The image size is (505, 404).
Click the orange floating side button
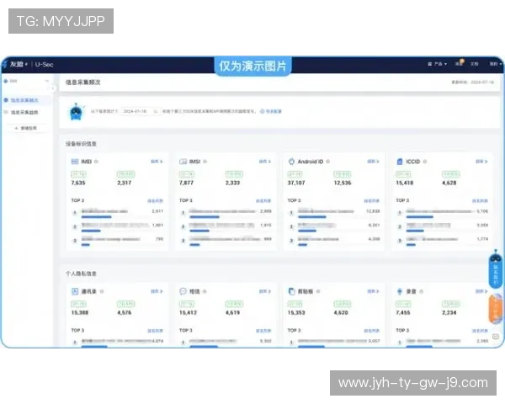coord(496,309)
